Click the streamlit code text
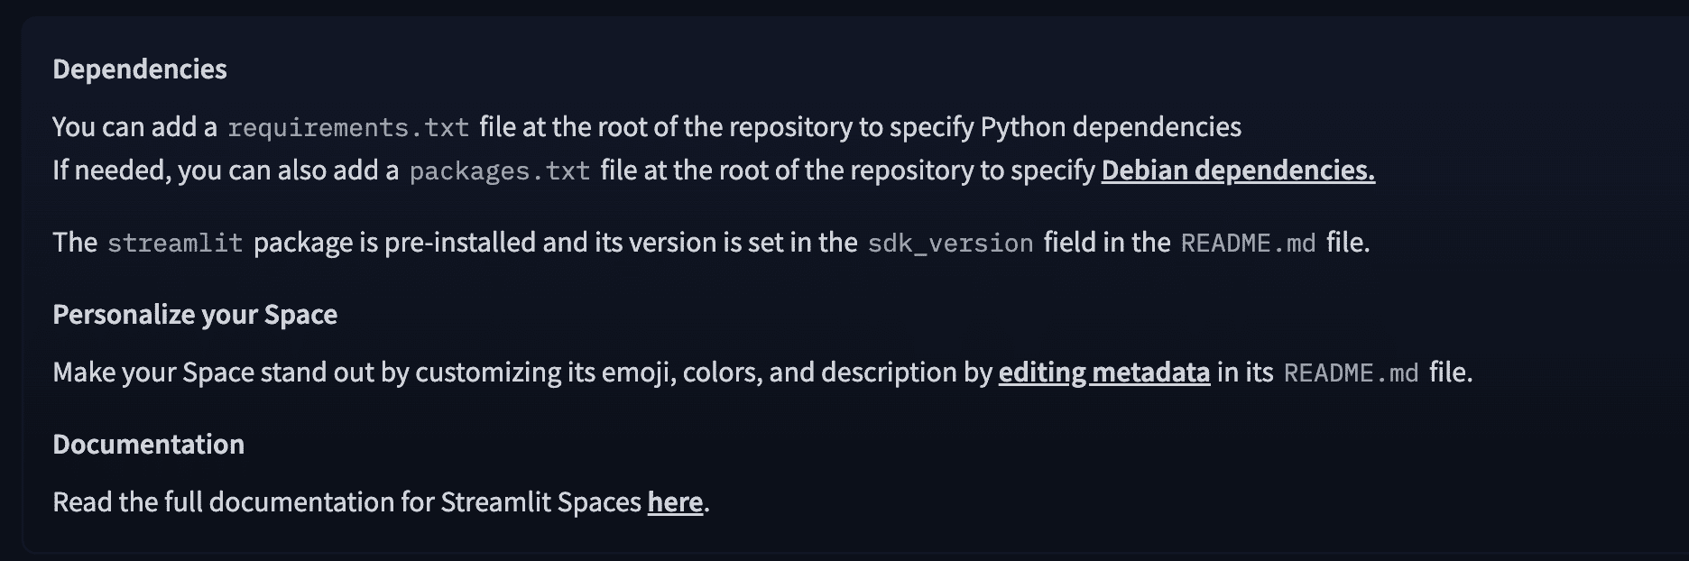Image resolution: width=1689 pixels, height=561 pixels. pos(175,244)
